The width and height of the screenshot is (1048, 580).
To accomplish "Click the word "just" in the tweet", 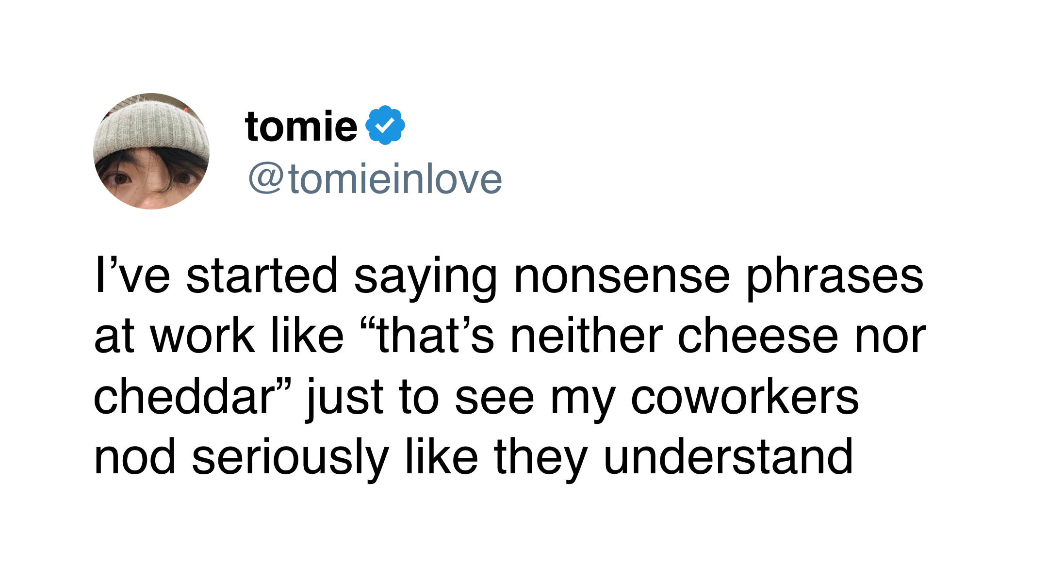I will point(345,397).
